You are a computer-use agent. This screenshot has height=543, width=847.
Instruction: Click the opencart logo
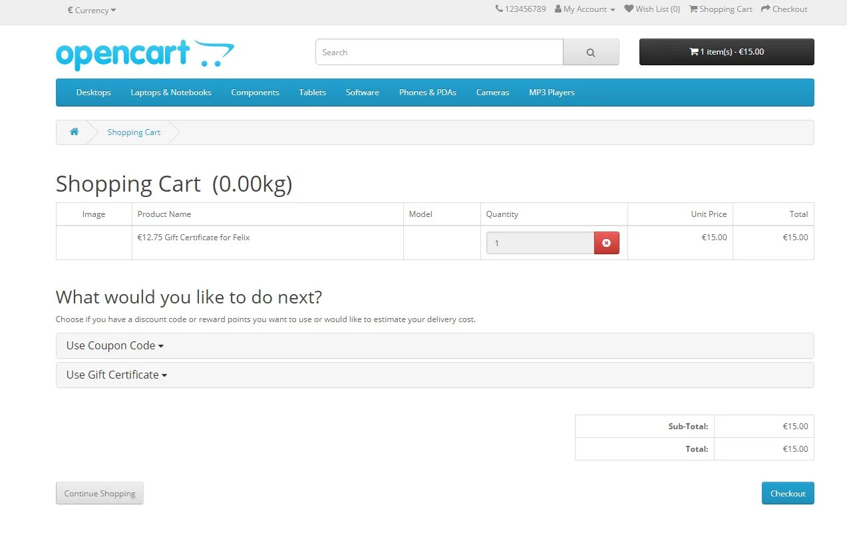click(145, 55)
